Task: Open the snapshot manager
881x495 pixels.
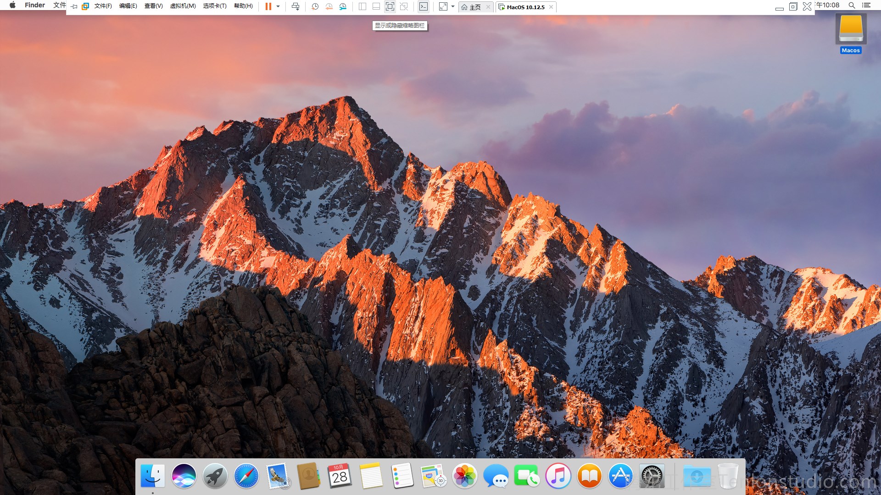Action: point(343,6)
